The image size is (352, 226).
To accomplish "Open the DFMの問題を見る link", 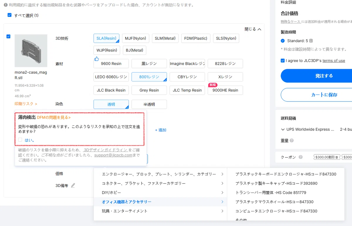I will 54,118.
